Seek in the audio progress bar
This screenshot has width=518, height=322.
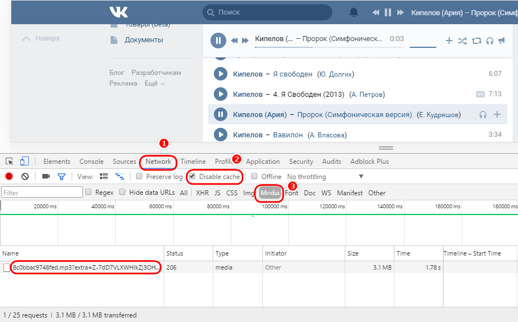point(330,47)
